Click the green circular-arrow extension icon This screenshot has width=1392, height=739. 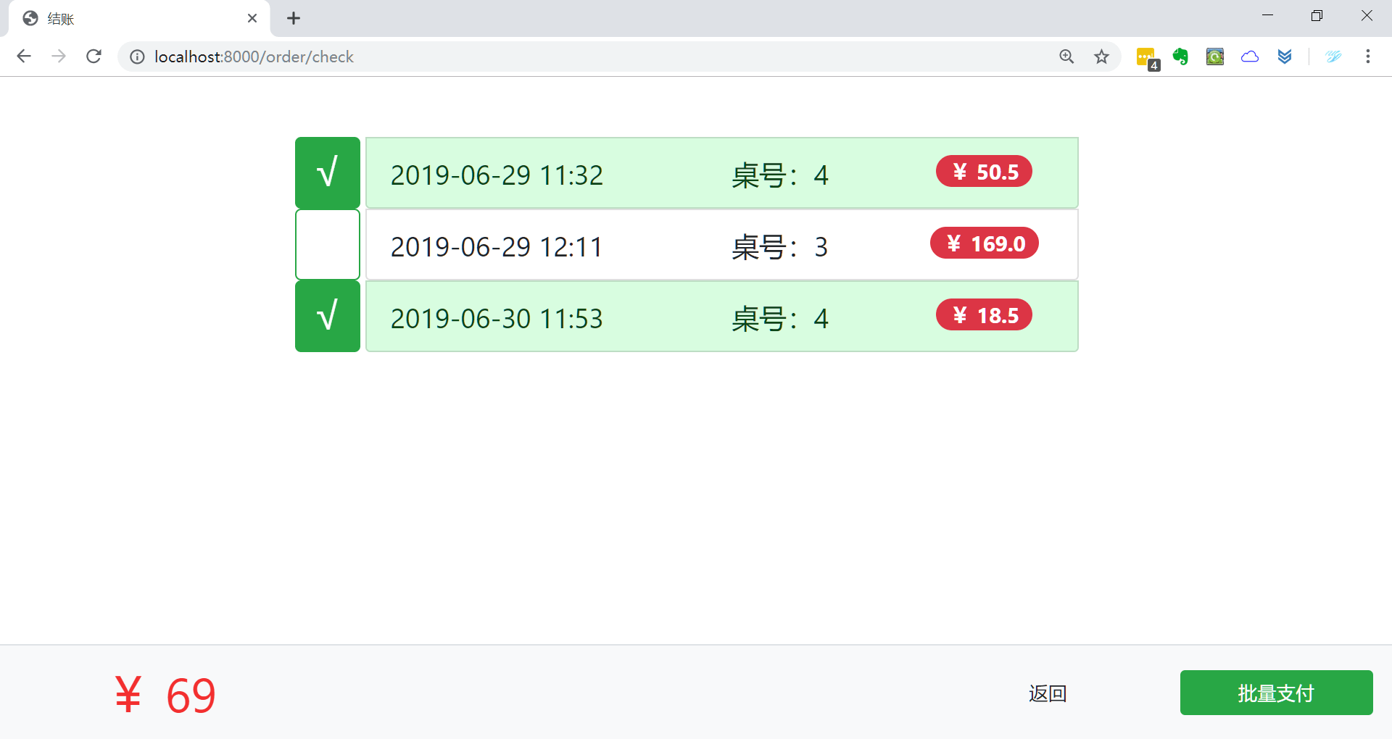[x=1215, y=57]
